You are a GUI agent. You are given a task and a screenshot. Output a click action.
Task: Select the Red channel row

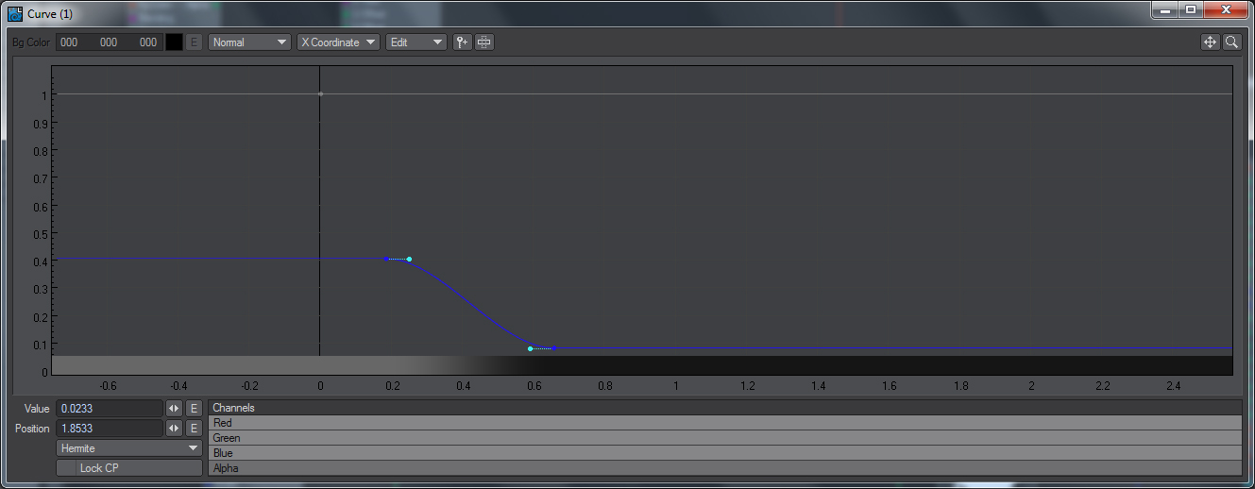(724, 424)
